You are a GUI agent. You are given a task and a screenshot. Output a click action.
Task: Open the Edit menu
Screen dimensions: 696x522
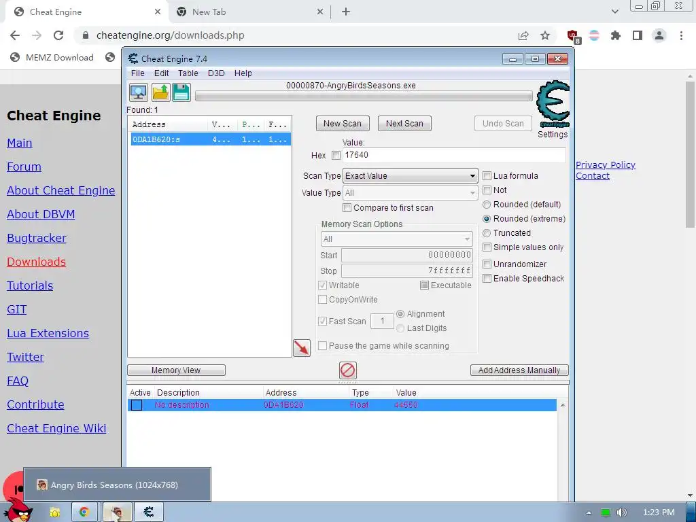pos(161,73)
